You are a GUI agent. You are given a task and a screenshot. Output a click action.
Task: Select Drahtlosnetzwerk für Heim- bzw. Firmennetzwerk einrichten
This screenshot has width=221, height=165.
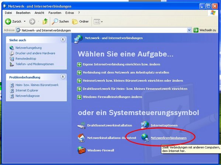point(135,89)
